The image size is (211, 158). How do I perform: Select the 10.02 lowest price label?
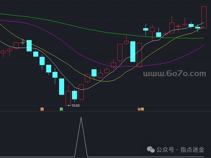coord(75,106)
